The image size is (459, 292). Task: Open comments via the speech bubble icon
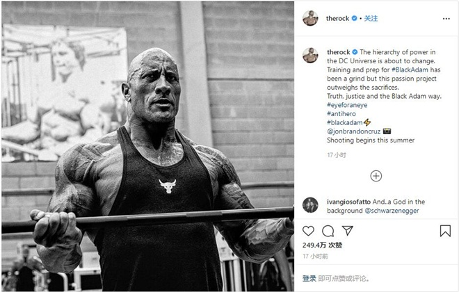[328, 231]
